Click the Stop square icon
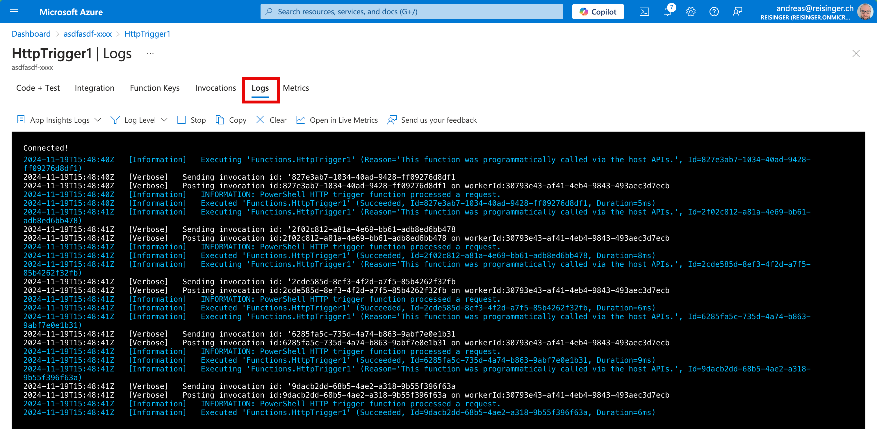 (x=181, y=120)
